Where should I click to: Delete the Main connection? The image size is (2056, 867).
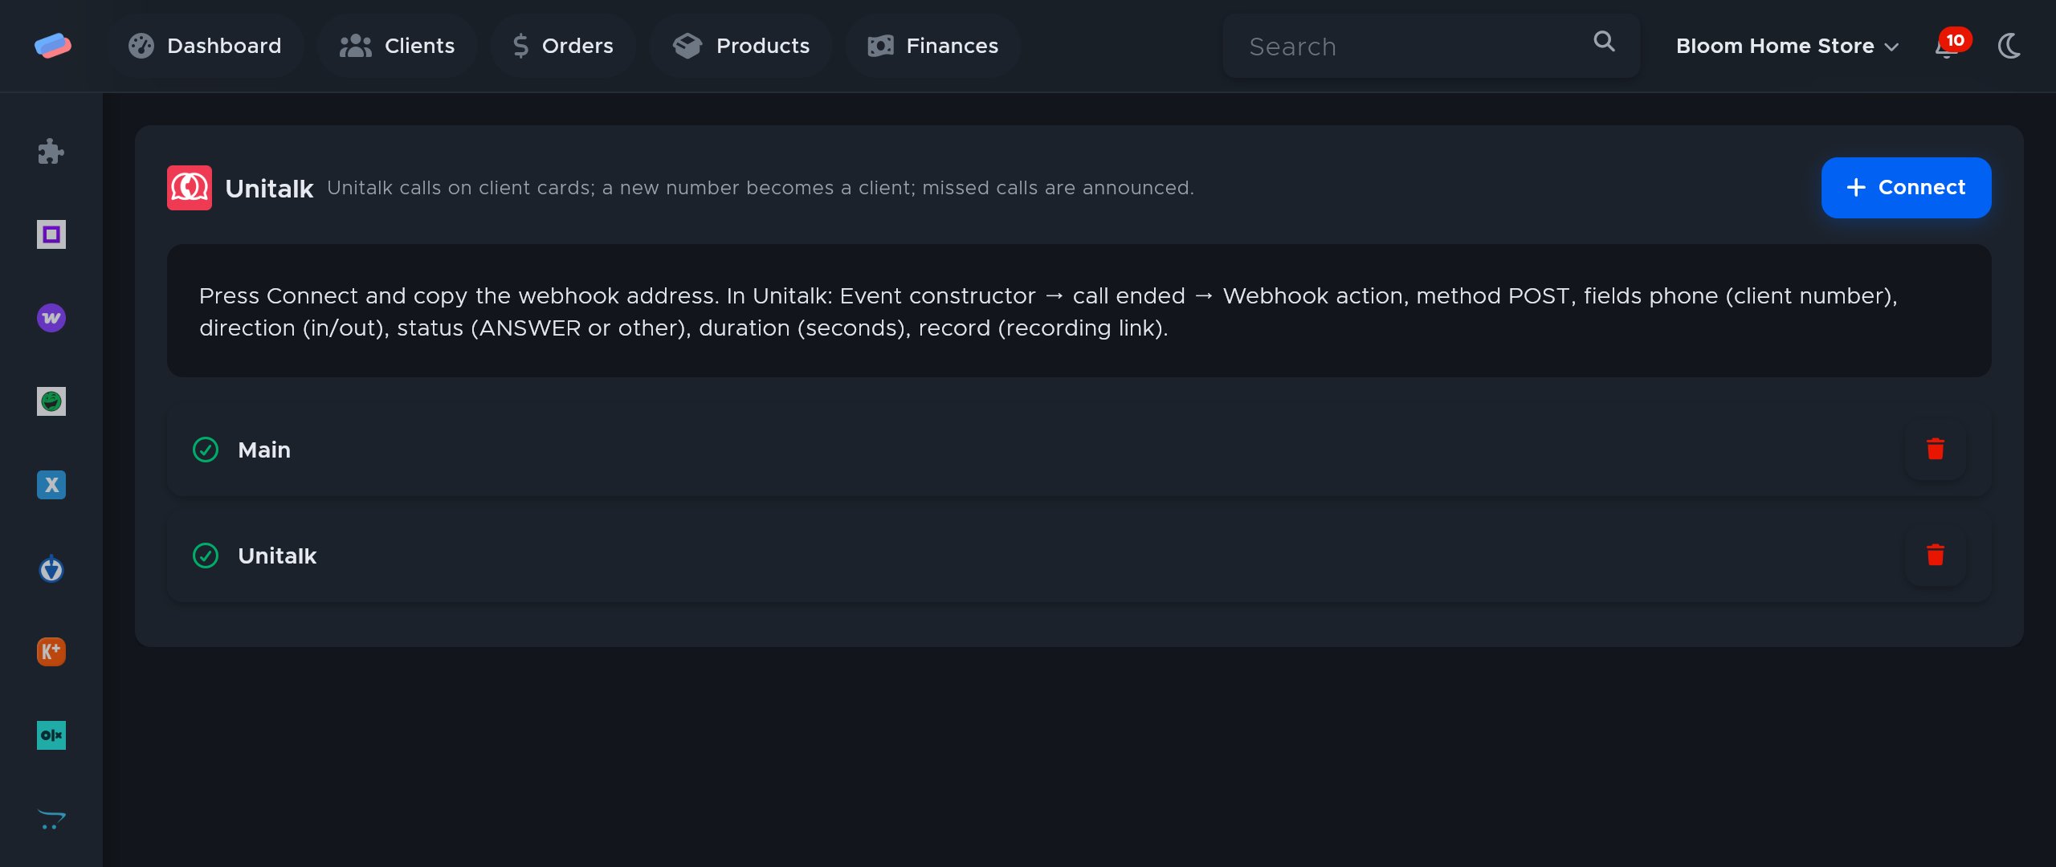click(x=1936, y=450)
